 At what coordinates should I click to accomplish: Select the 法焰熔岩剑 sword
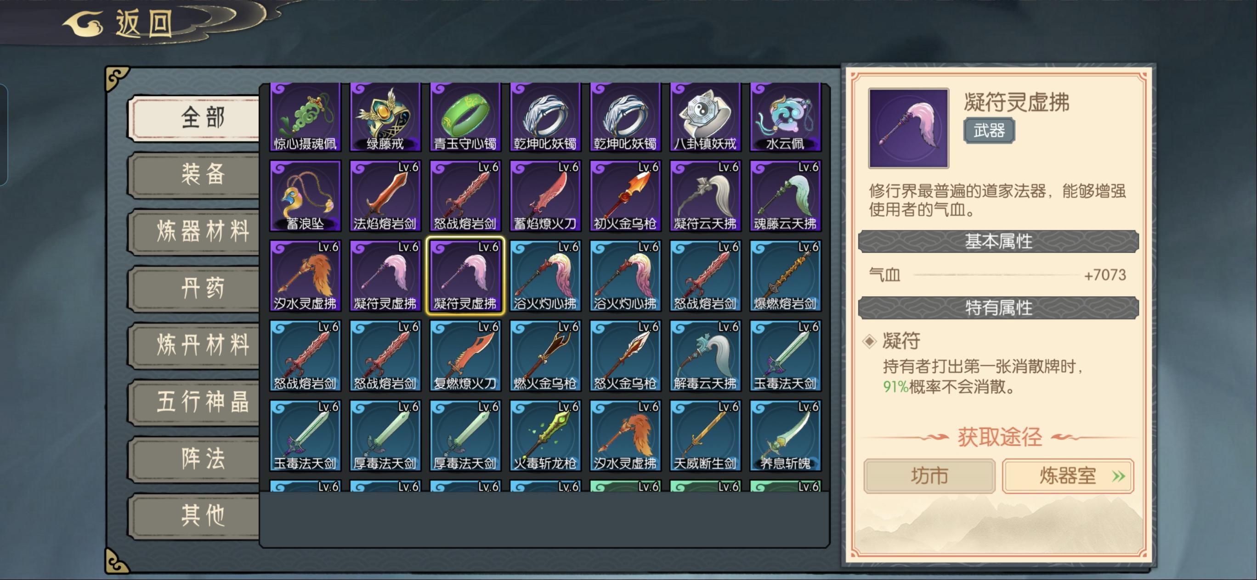pos(385,196)
